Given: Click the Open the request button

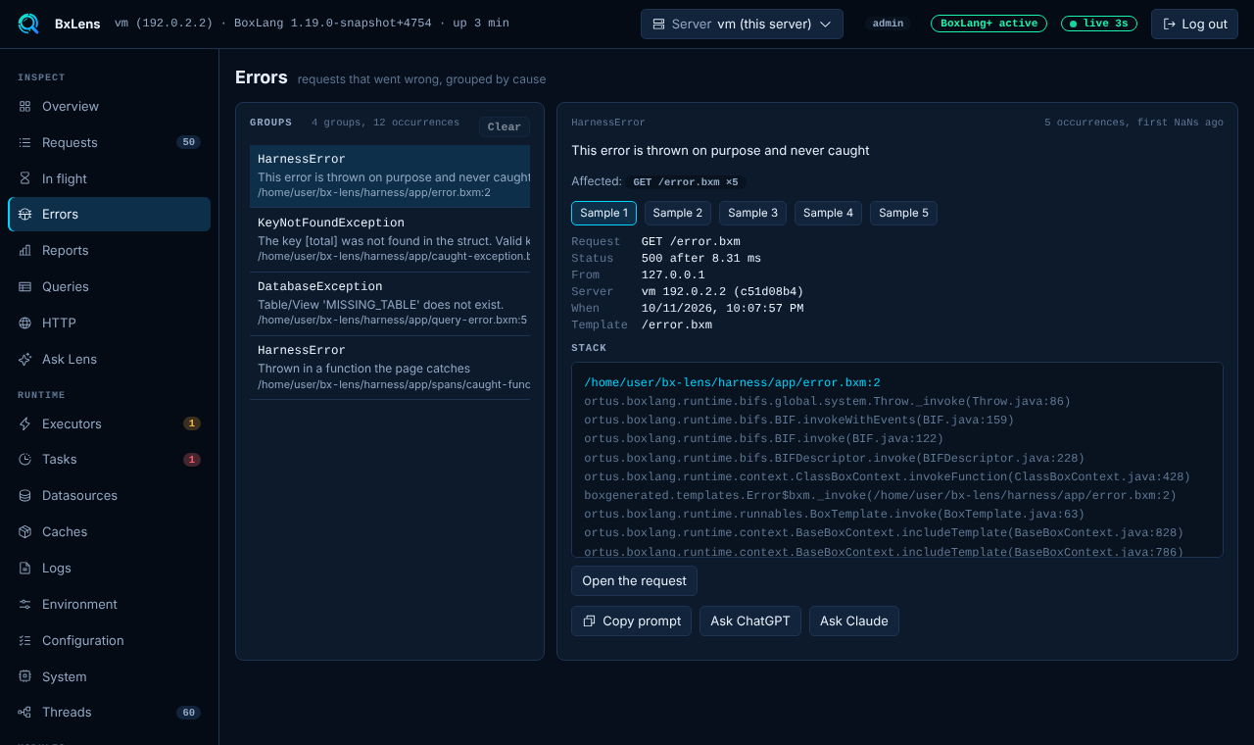Looking at the screenshot, I should 634,580.
